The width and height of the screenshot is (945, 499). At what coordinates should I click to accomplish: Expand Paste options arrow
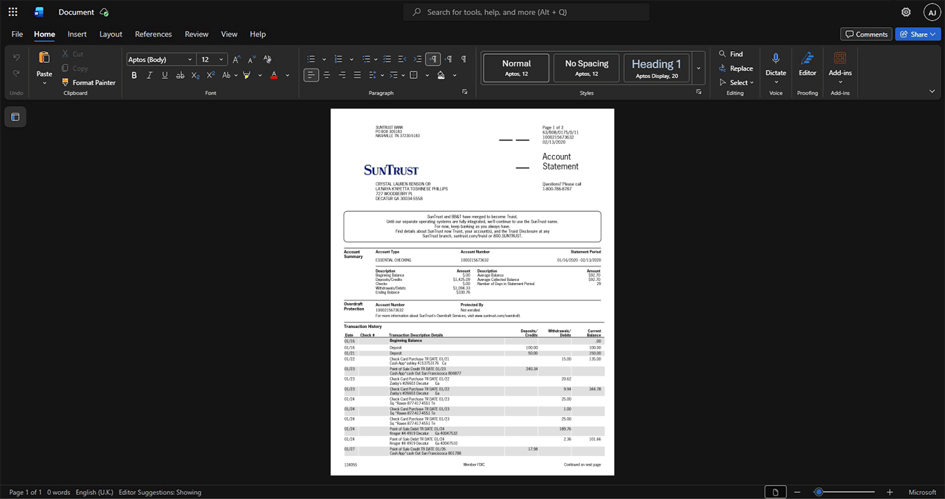44,83
